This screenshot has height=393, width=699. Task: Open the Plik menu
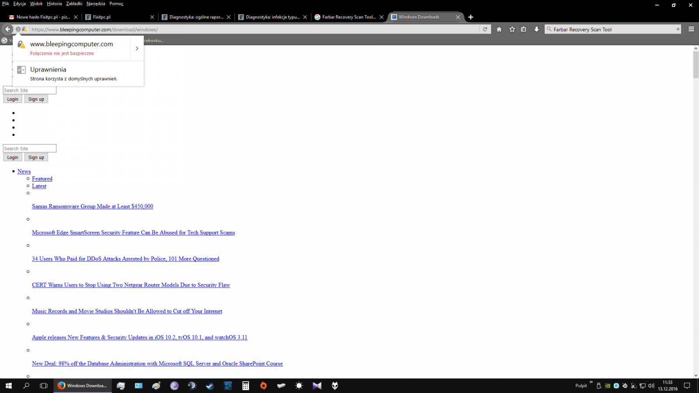click(6, 3)
